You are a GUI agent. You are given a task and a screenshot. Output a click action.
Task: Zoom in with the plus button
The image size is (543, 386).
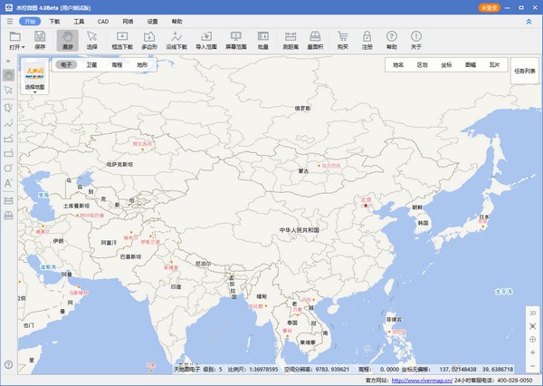point(533,352)
